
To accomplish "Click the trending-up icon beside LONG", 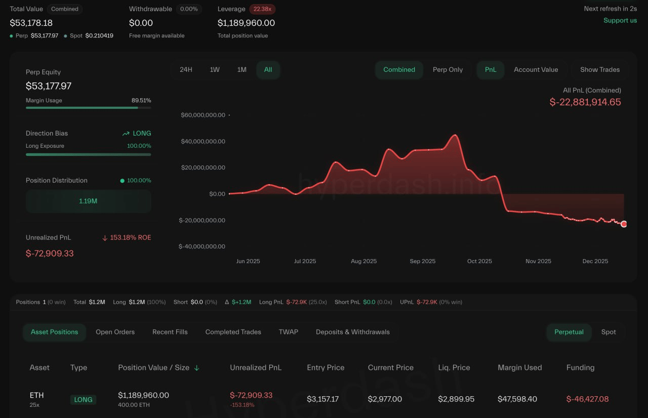I will click(x=126, y=134).
